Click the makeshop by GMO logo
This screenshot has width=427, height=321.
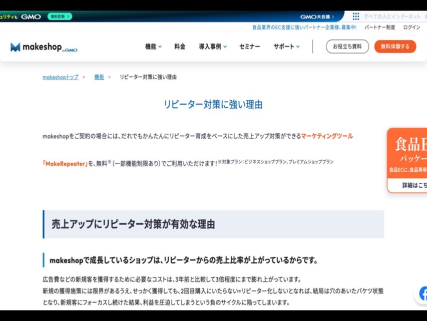pyautogui.click(x=44, y=47)
